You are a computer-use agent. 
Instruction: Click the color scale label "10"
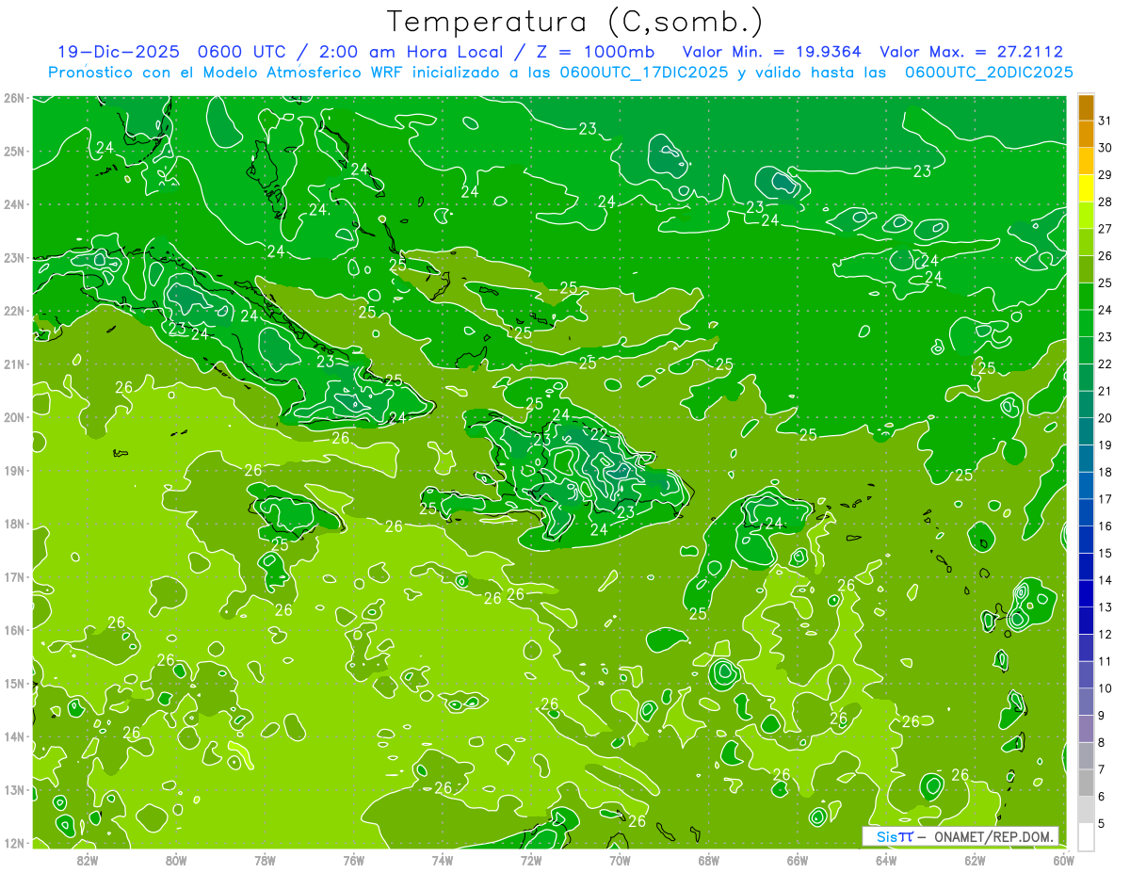click(1106, 688)
